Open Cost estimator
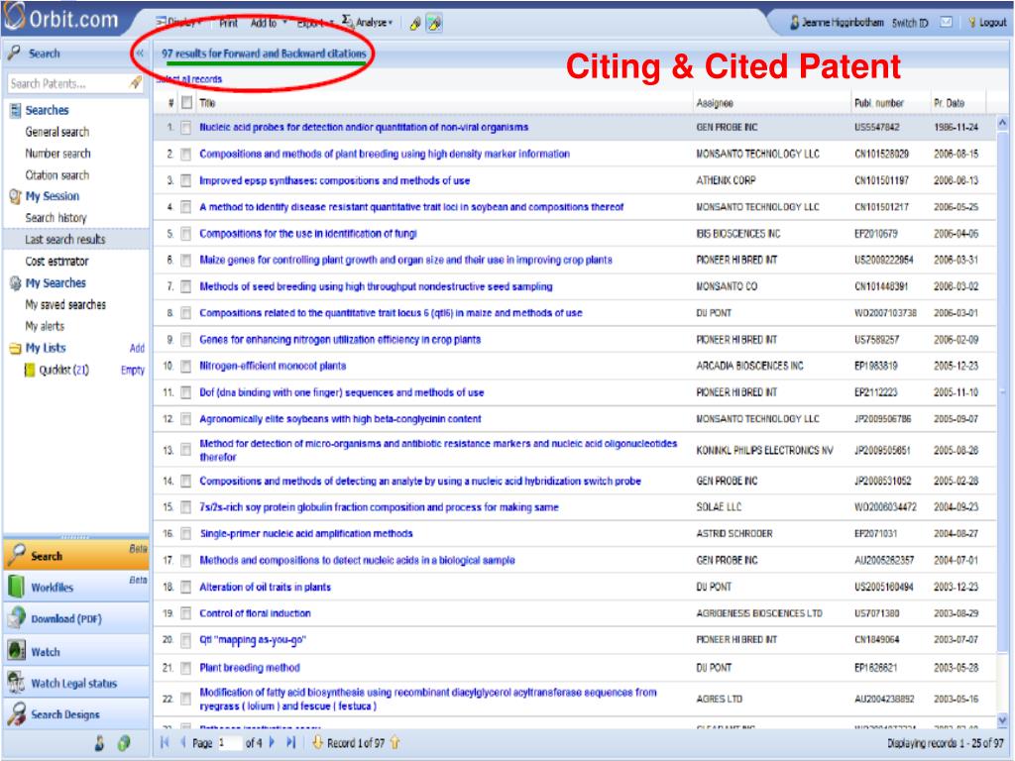 tap(56, 262)
